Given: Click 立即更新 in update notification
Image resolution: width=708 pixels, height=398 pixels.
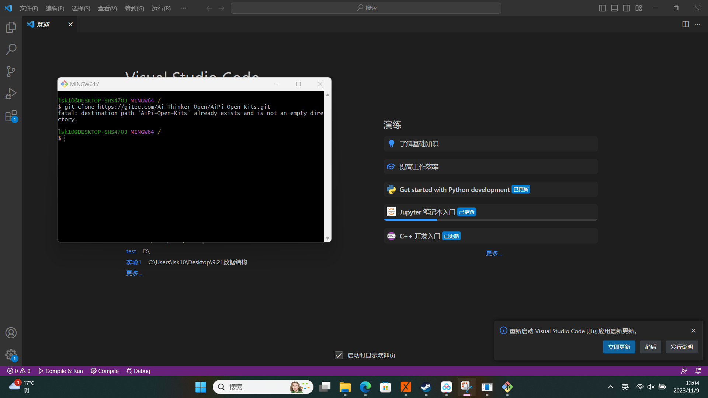Looking at the screenshot, I should coord(619,347).
